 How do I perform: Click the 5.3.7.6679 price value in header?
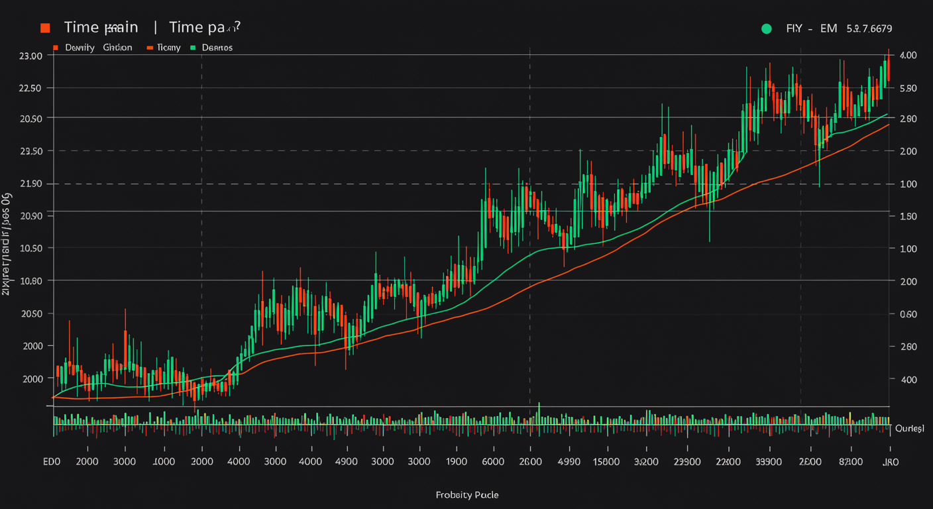coord(869,28)
